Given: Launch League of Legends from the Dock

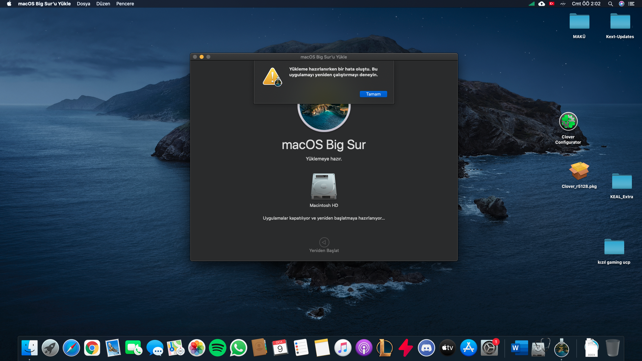Looking at the screenshot, I should [385, 348].
